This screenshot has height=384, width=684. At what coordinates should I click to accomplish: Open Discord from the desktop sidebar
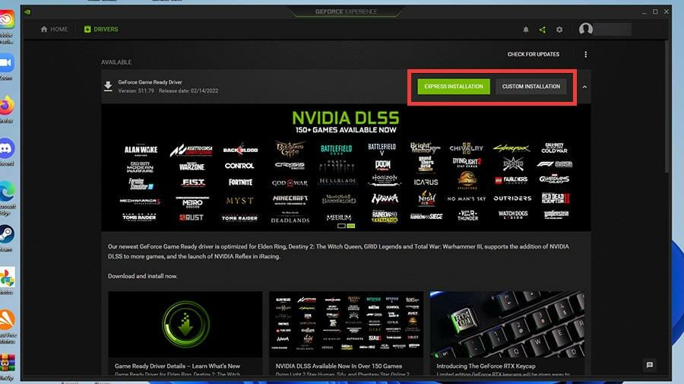tap(7, 148)
